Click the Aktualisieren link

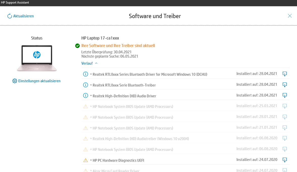[x=23, y=16]
